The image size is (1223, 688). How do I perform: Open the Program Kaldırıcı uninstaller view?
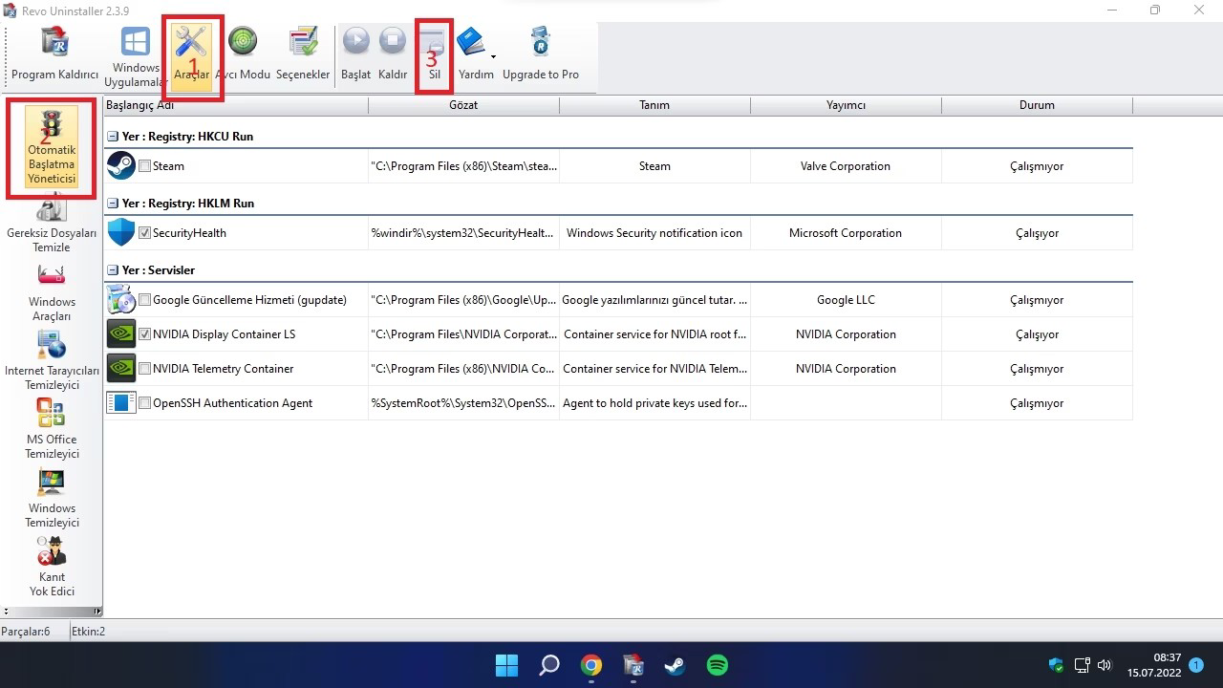tap(54, 55)
